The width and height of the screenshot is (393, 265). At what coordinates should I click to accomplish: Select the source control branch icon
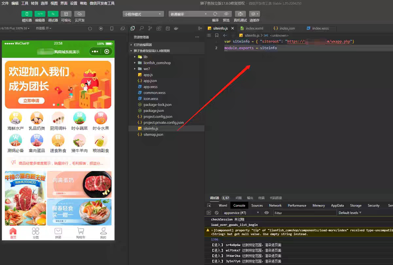coord(150,28)
